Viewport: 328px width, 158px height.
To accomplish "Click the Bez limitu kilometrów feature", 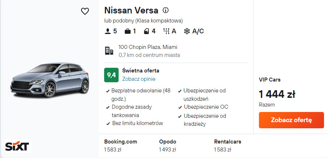I will [137, 123].
